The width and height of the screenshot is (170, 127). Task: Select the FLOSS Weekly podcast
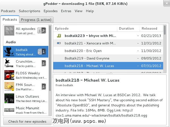pyautogui.click(x=26, y=75)
